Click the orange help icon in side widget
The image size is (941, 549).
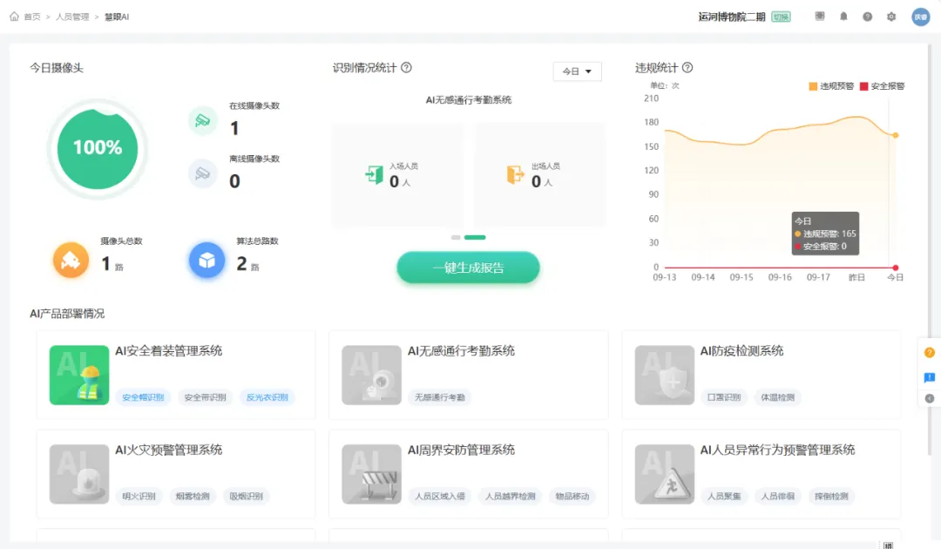[x=930, y=353]
